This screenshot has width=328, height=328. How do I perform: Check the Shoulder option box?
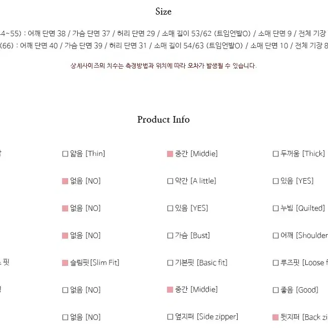[276, 236]
